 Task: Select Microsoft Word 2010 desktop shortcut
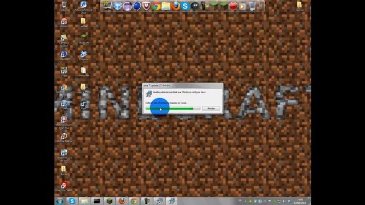pyautogui.click(x=84, y=7)
